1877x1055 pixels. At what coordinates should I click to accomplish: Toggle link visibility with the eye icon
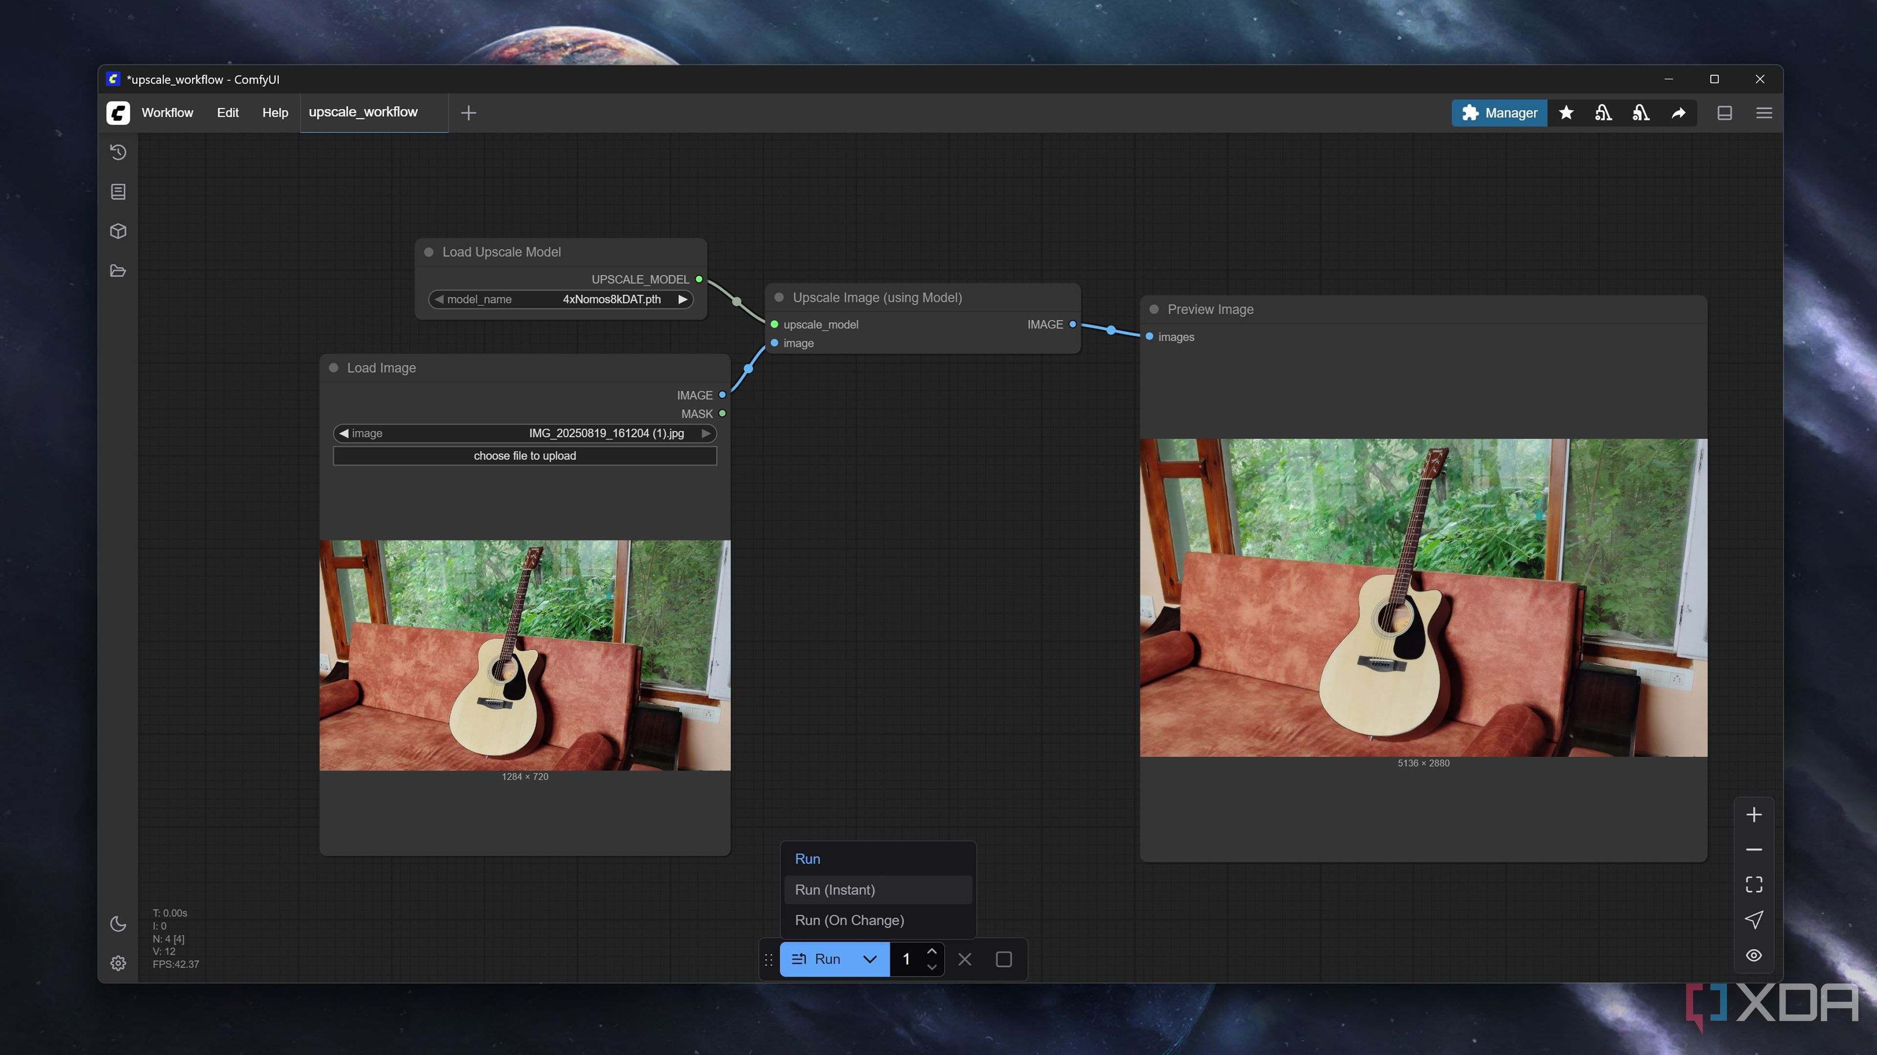coord(1754,955)
